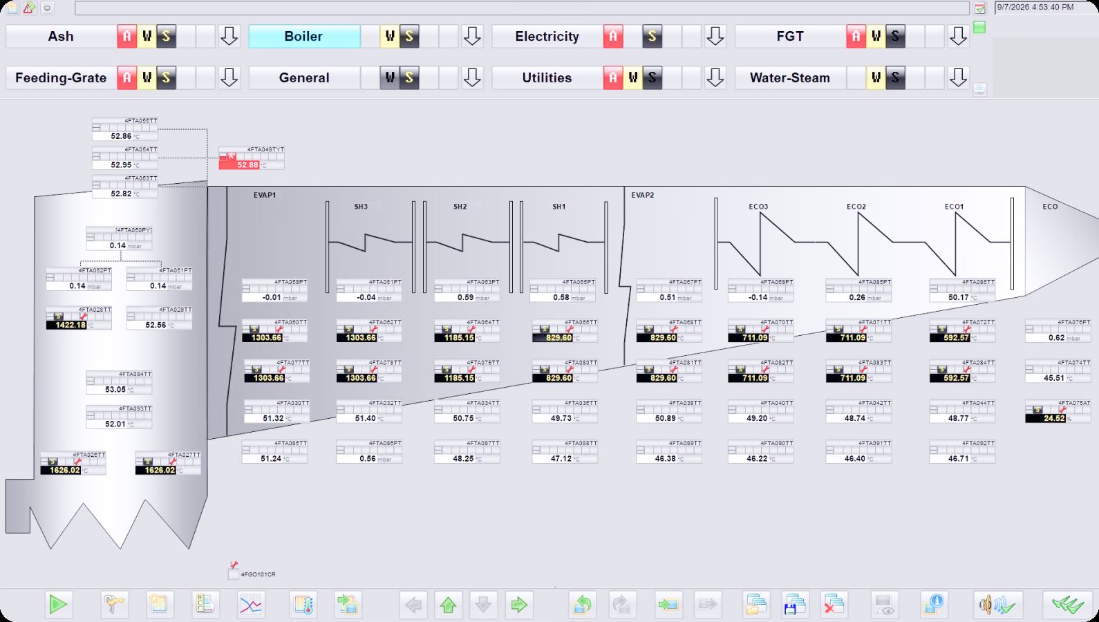Expand the Electricity section down arrow
The image size is (1099, 622).
click(x=715, y=36)
